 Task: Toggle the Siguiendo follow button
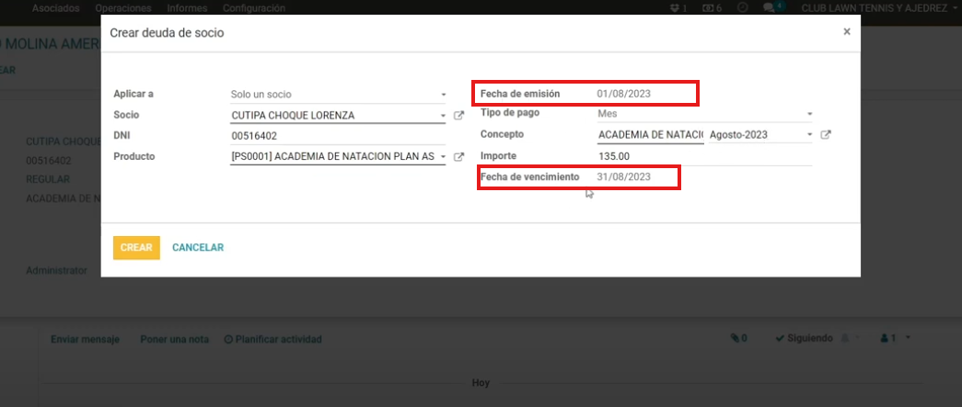click(805, 338)
